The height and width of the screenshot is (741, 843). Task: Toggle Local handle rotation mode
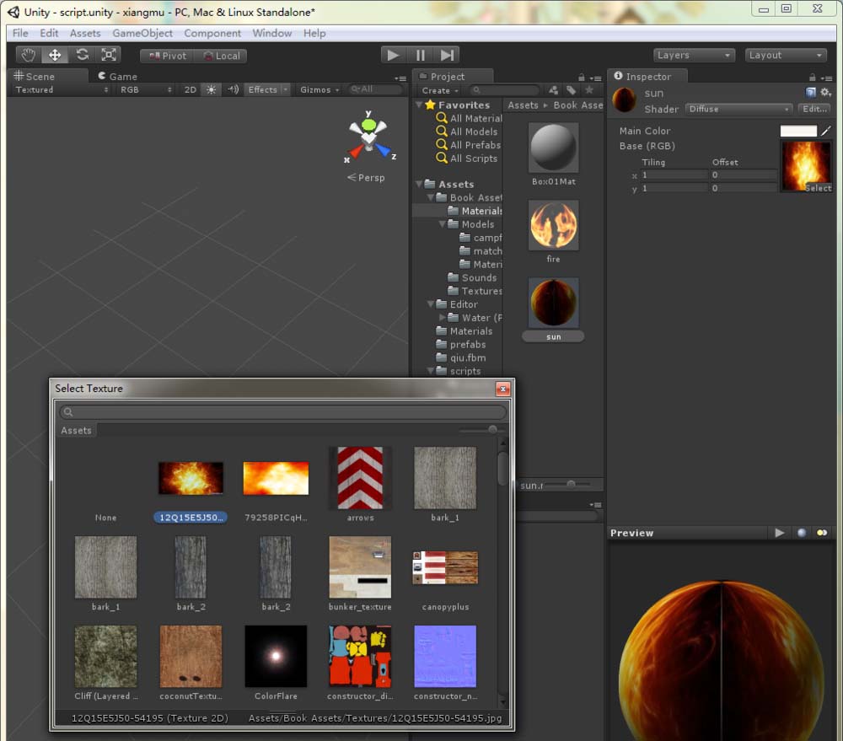tap(222, 56)
